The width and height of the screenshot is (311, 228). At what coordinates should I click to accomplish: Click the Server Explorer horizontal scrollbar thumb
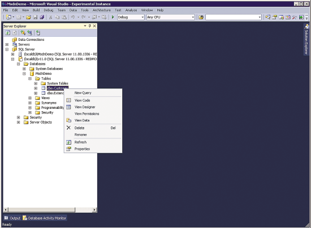click(42, 210)
